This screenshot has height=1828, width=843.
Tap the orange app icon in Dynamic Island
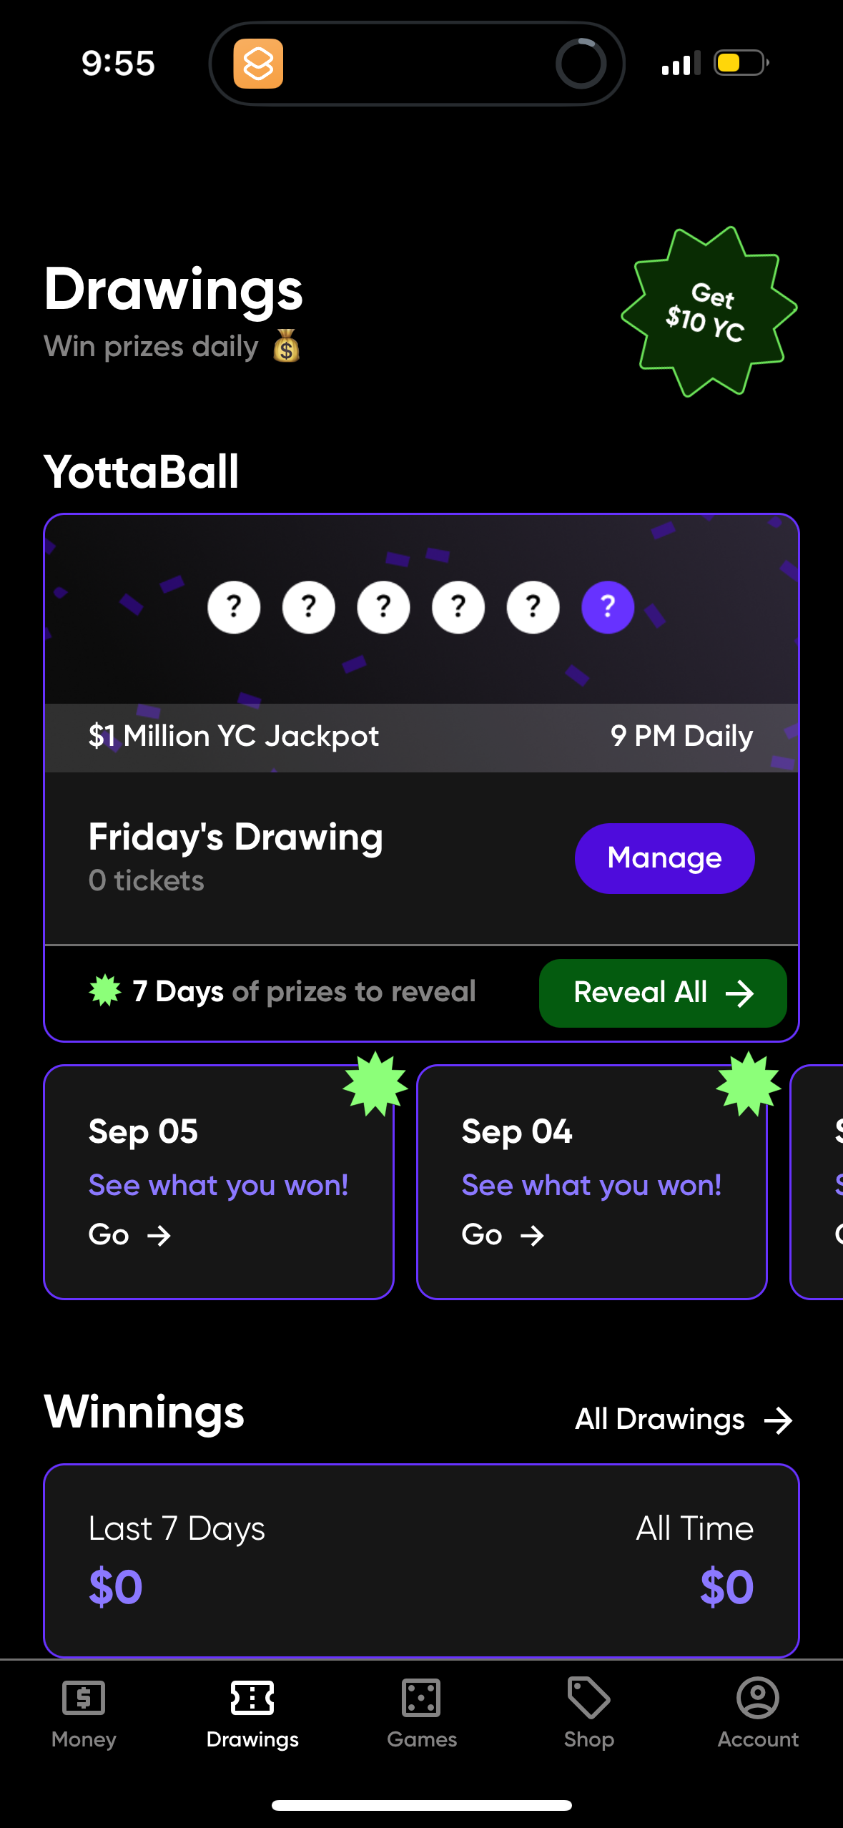[260, 64]
